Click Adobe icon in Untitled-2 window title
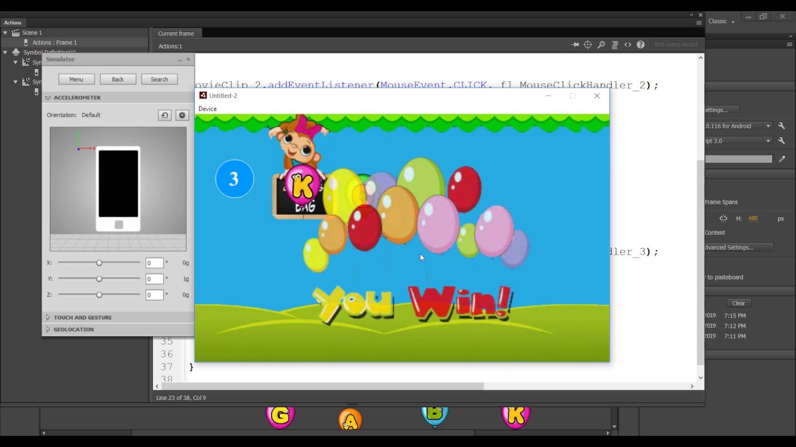The image size is (796, 447). (x=203, y=96)
